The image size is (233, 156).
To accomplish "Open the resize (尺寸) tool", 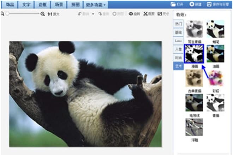I will 159,14.
